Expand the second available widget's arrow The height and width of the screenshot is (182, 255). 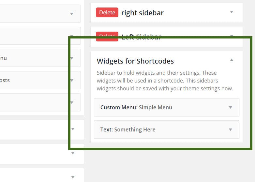(72, 36)
